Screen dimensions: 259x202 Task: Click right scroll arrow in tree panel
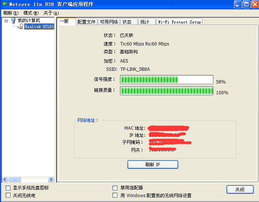(51, 179)
